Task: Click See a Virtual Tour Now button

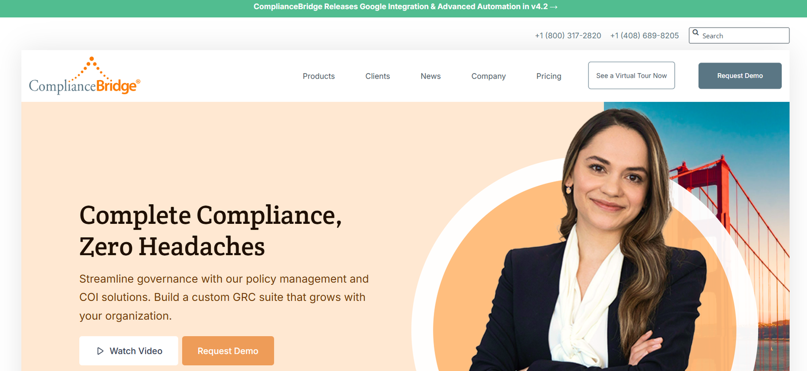Action: [631, 76]
